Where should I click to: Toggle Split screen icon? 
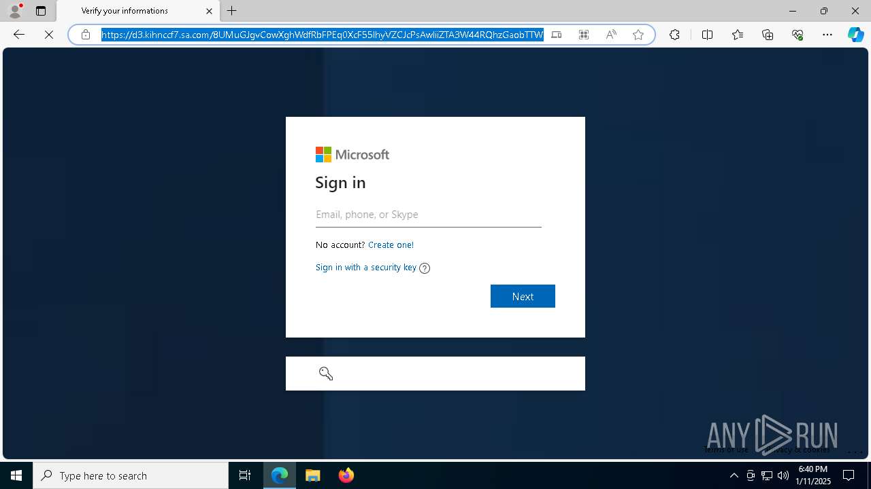(x=707, y=35)
